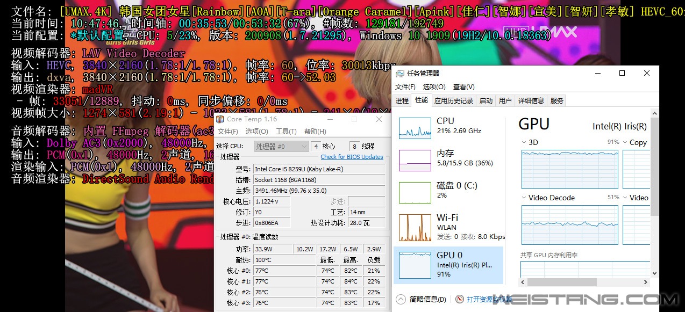Click the thread count field showing 8
The image size is (685, 312).
[x=355, y=146]
